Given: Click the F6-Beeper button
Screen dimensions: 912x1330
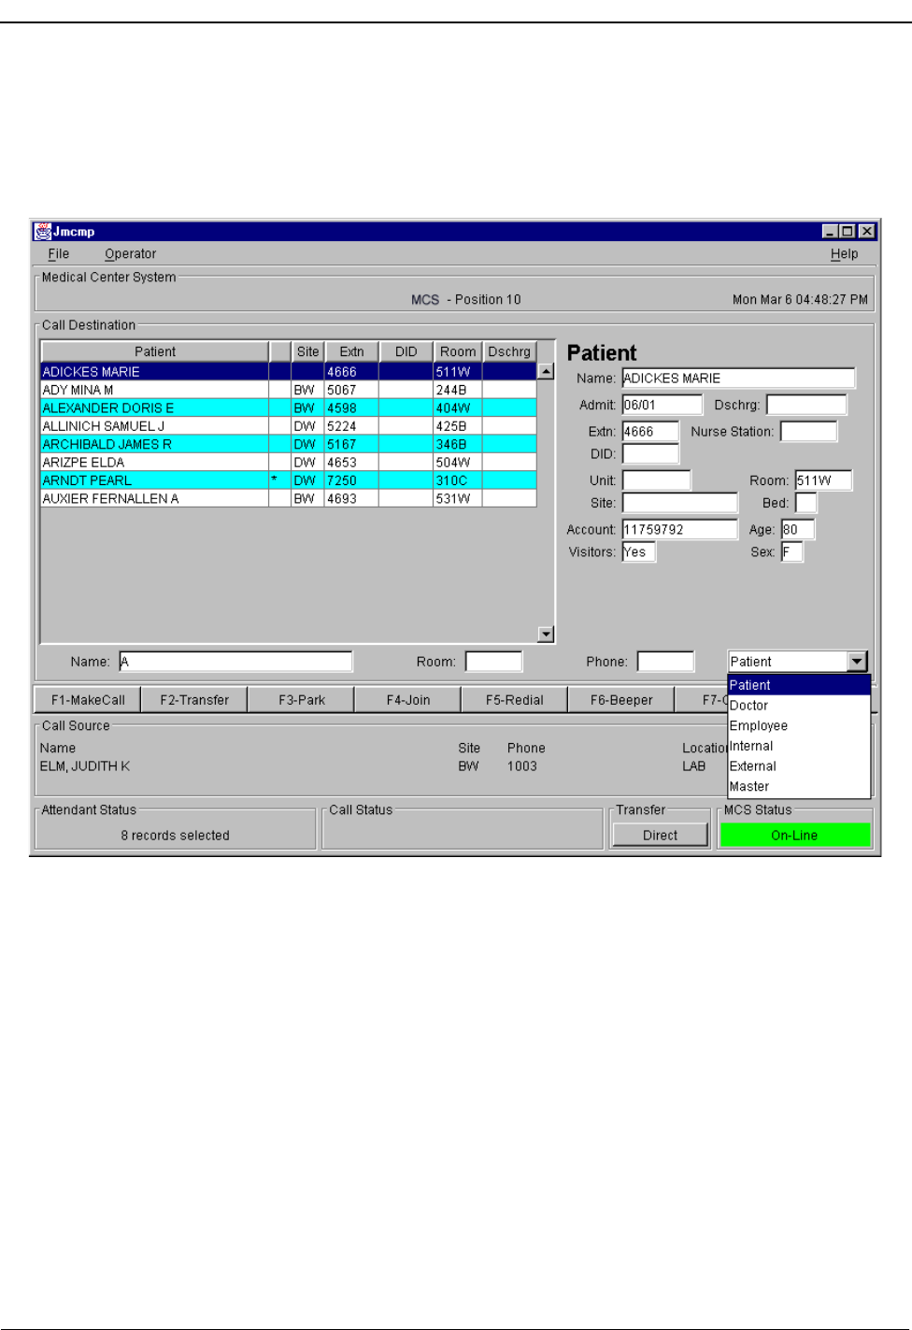Looking at the screenshot, I should tap(621, 700).
